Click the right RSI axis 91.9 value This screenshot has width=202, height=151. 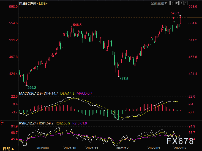[192, 126]
